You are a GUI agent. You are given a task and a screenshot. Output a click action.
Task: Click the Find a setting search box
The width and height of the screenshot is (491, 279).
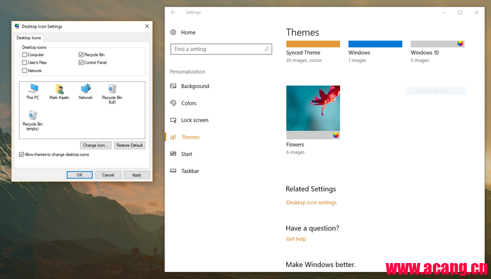221,49
